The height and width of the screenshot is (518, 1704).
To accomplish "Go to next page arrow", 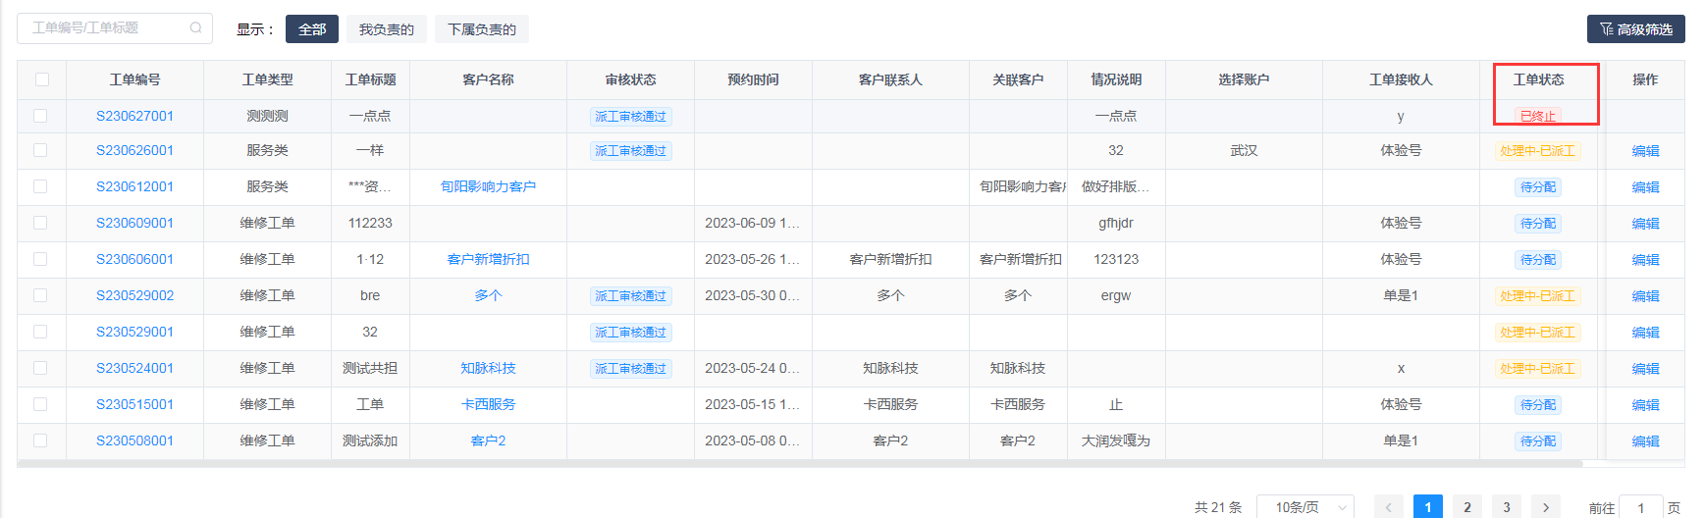I will pos(1546,507).
